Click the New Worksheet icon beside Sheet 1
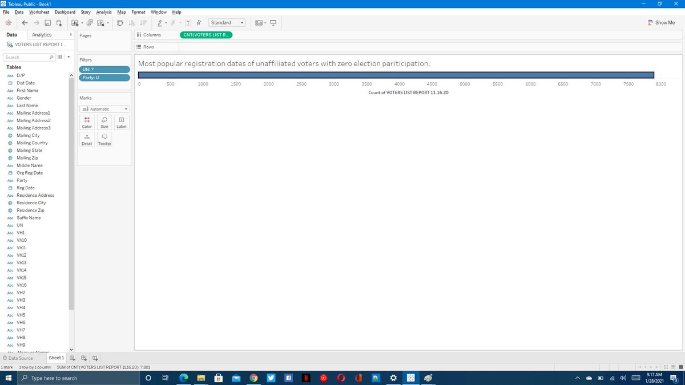 [72, 358]
